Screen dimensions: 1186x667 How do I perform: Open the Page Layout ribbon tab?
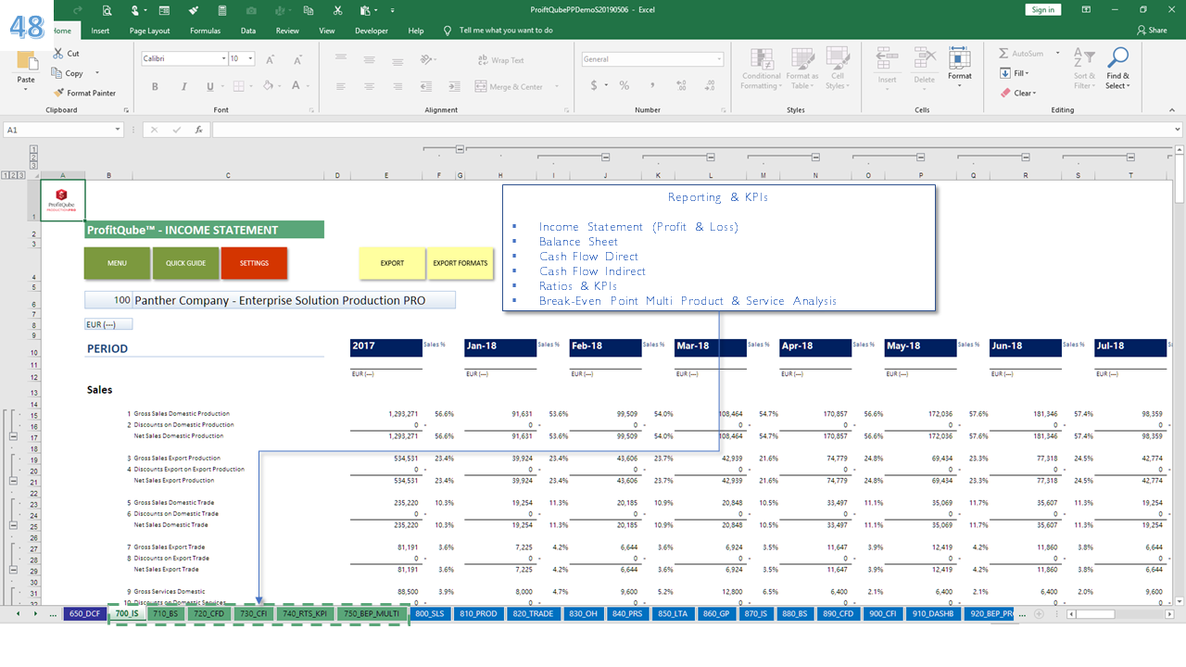[x=149, y=31]
